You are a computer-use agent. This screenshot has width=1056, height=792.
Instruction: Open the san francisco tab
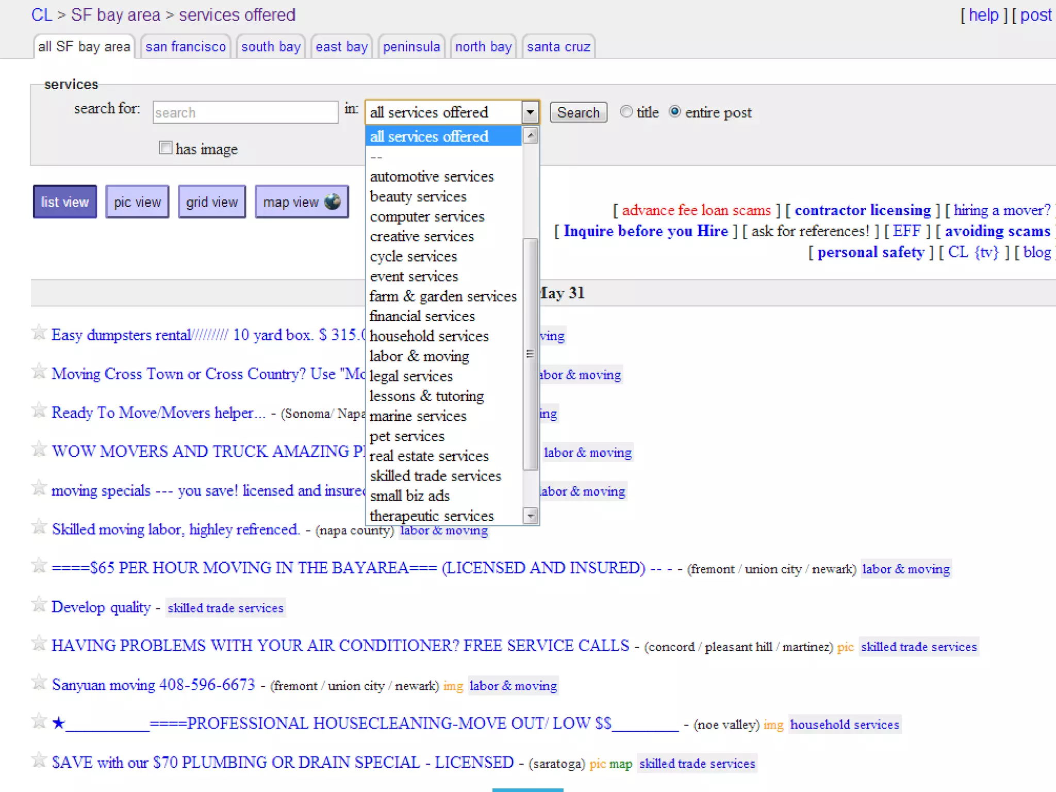tap(186, 47)
